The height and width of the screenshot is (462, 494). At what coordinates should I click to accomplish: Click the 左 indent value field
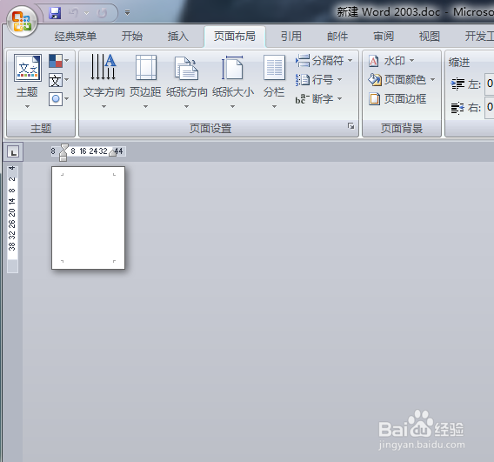490,84
